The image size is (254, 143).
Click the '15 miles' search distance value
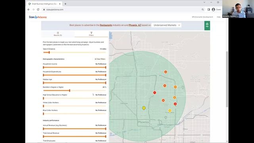pos(103,49)
